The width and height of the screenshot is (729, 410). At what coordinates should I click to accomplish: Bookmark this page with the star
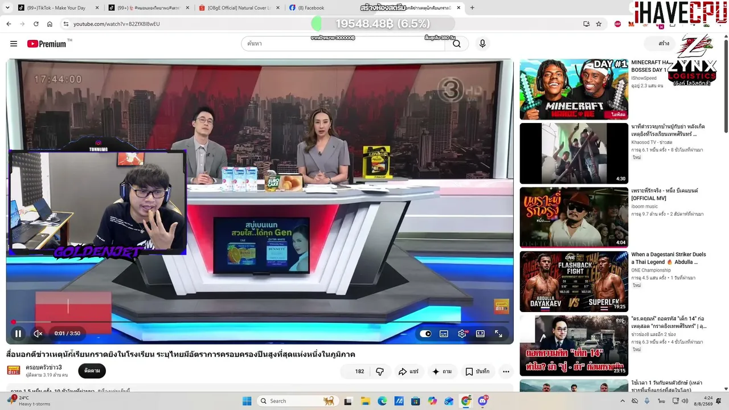tap(599, 24)
